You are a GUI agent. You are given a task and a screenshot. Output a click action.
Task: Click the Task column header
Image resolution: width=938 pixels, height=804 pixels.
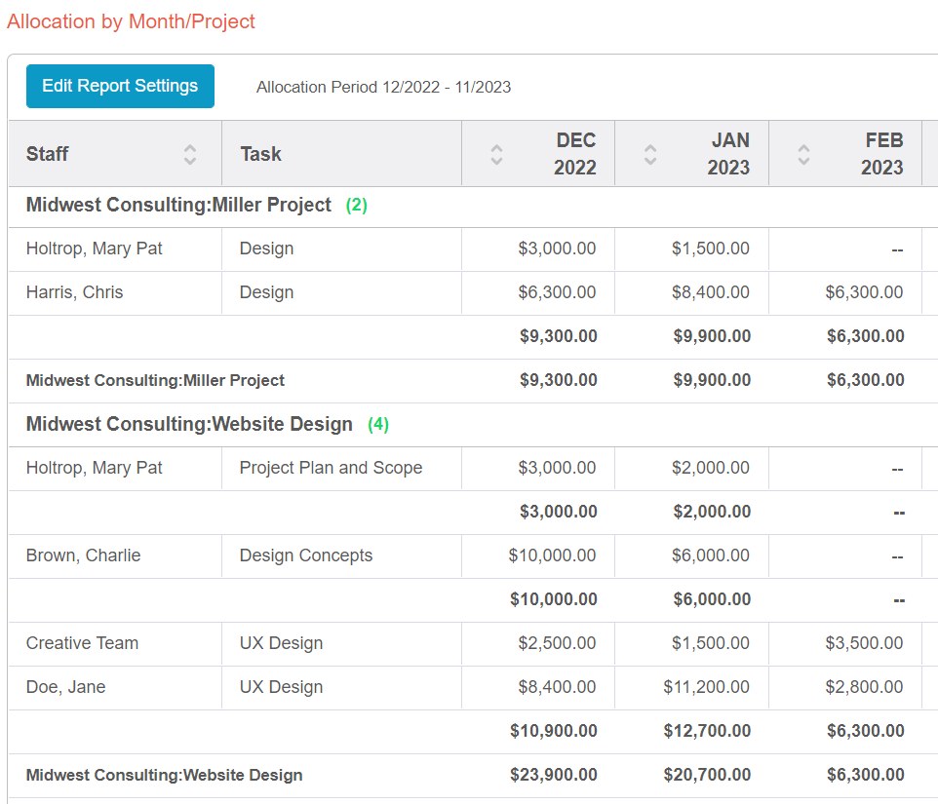[x=260, y=154]
